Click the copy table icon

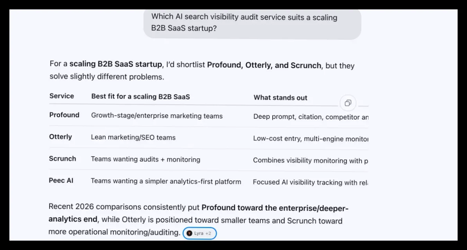(x=348, y=103)
